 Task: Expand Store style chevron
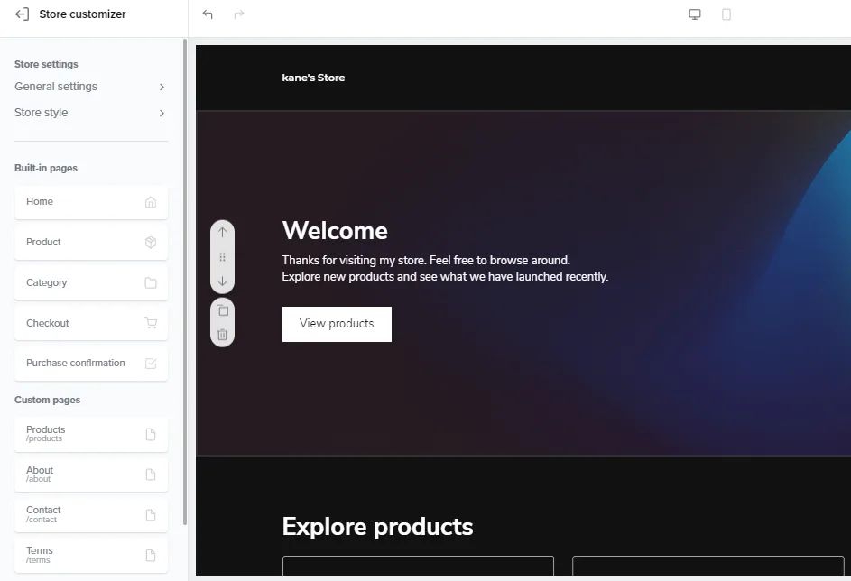[x=162, y=113]
